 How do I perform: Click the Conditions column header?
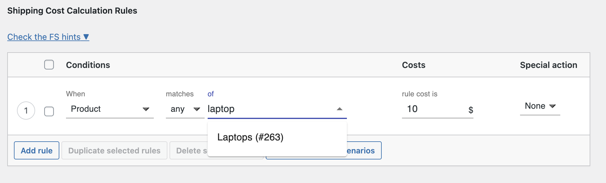coord(88,65)
